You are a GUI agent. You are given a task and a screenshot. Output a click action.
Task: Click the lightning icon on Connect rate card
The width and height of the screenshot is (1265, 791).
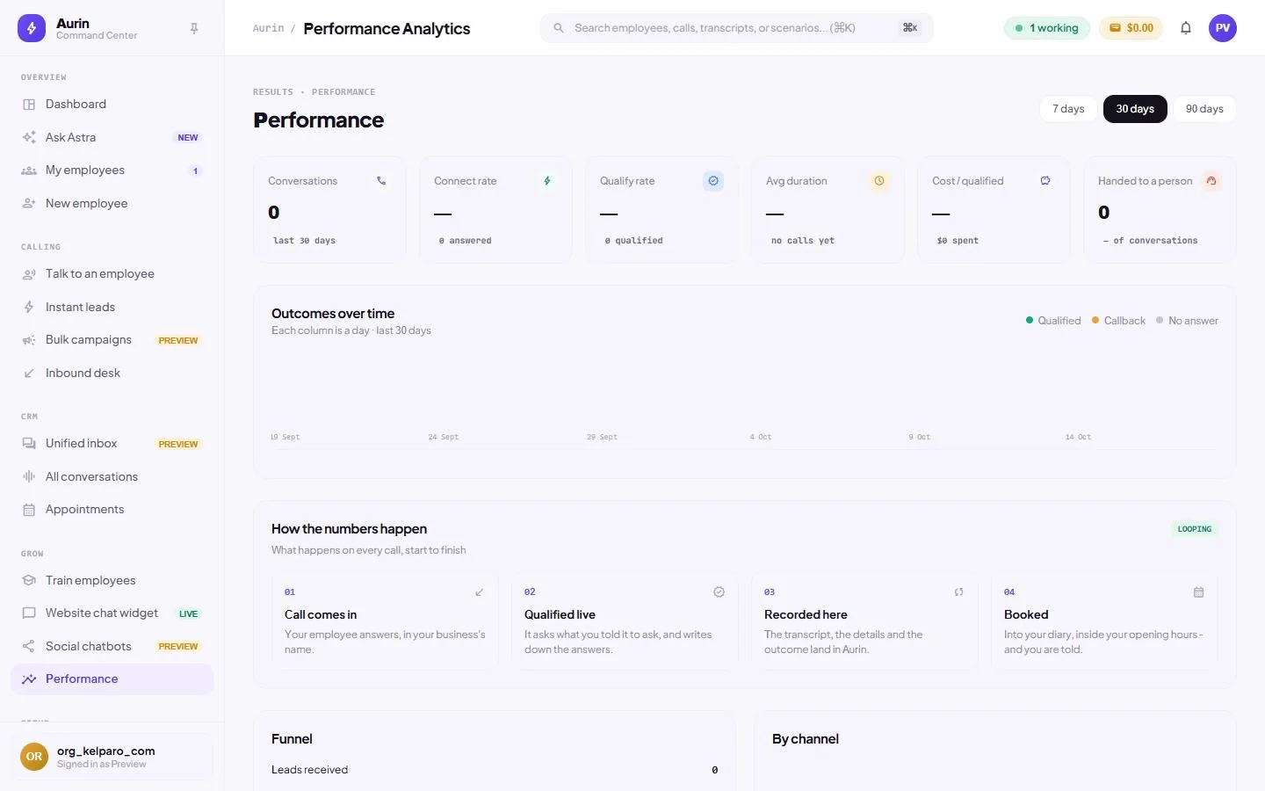click(547, 181)
